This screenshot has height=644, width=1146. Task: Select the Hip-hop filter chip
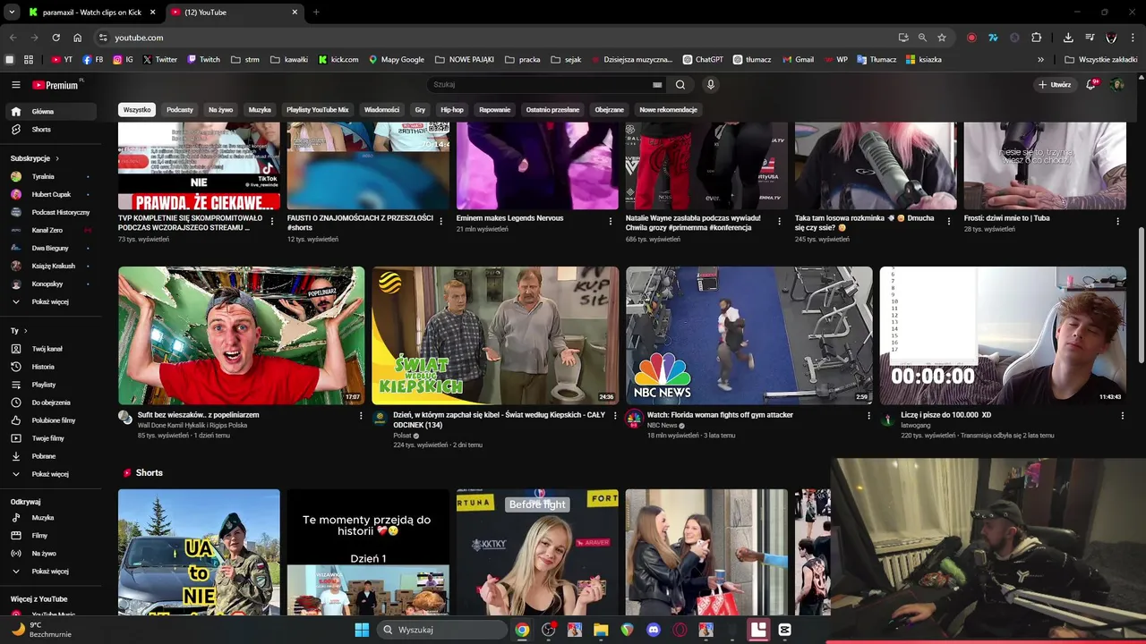tap(452, 110)
